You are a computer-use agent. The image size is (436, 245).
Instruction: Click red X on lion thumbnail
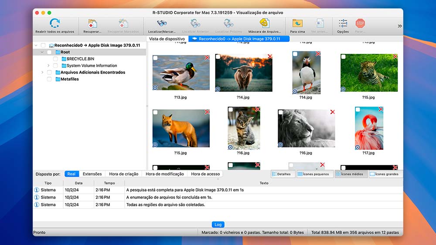[x=333, y=112]
